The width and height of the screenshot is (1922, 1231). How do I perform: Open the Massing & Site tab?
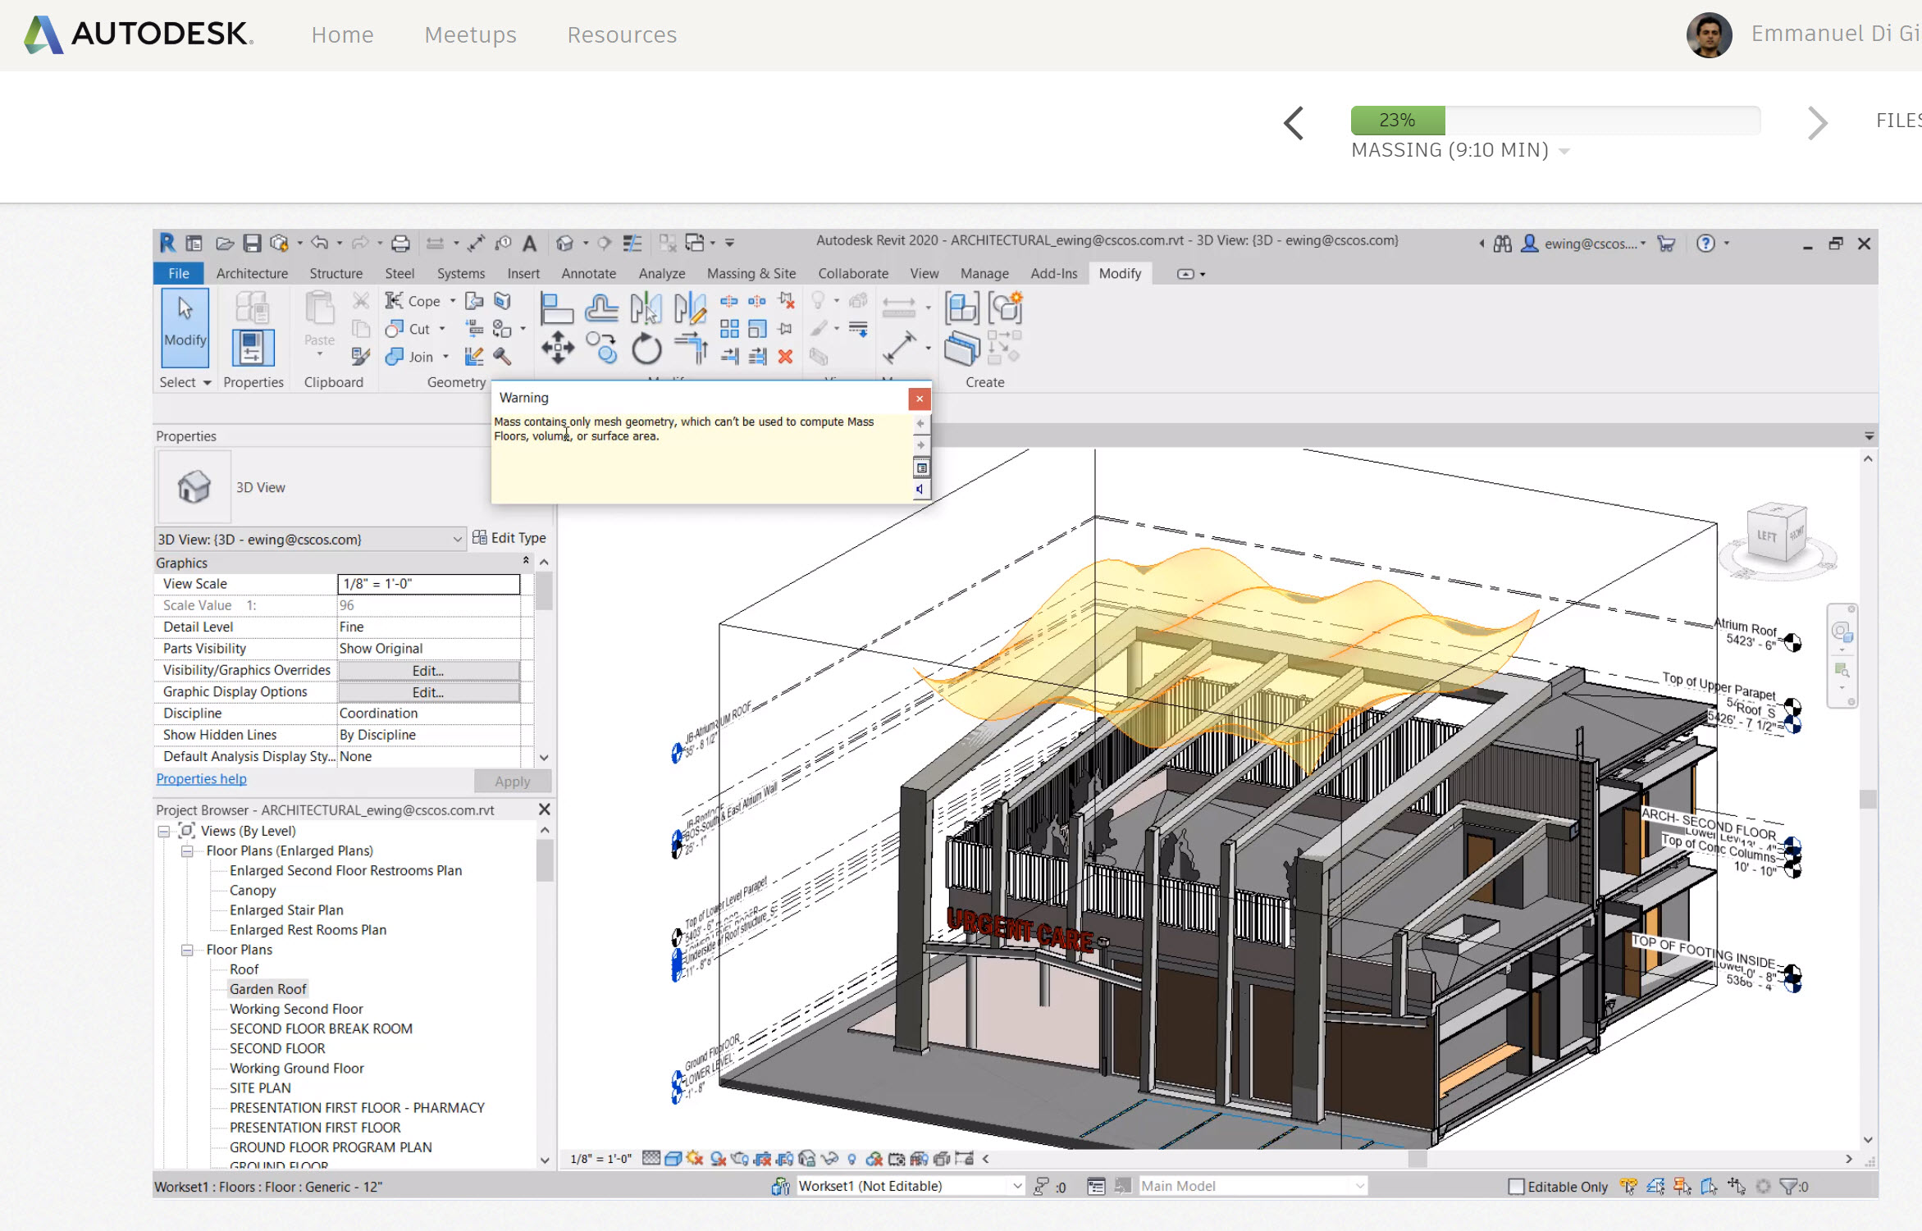tap(751, 273)
